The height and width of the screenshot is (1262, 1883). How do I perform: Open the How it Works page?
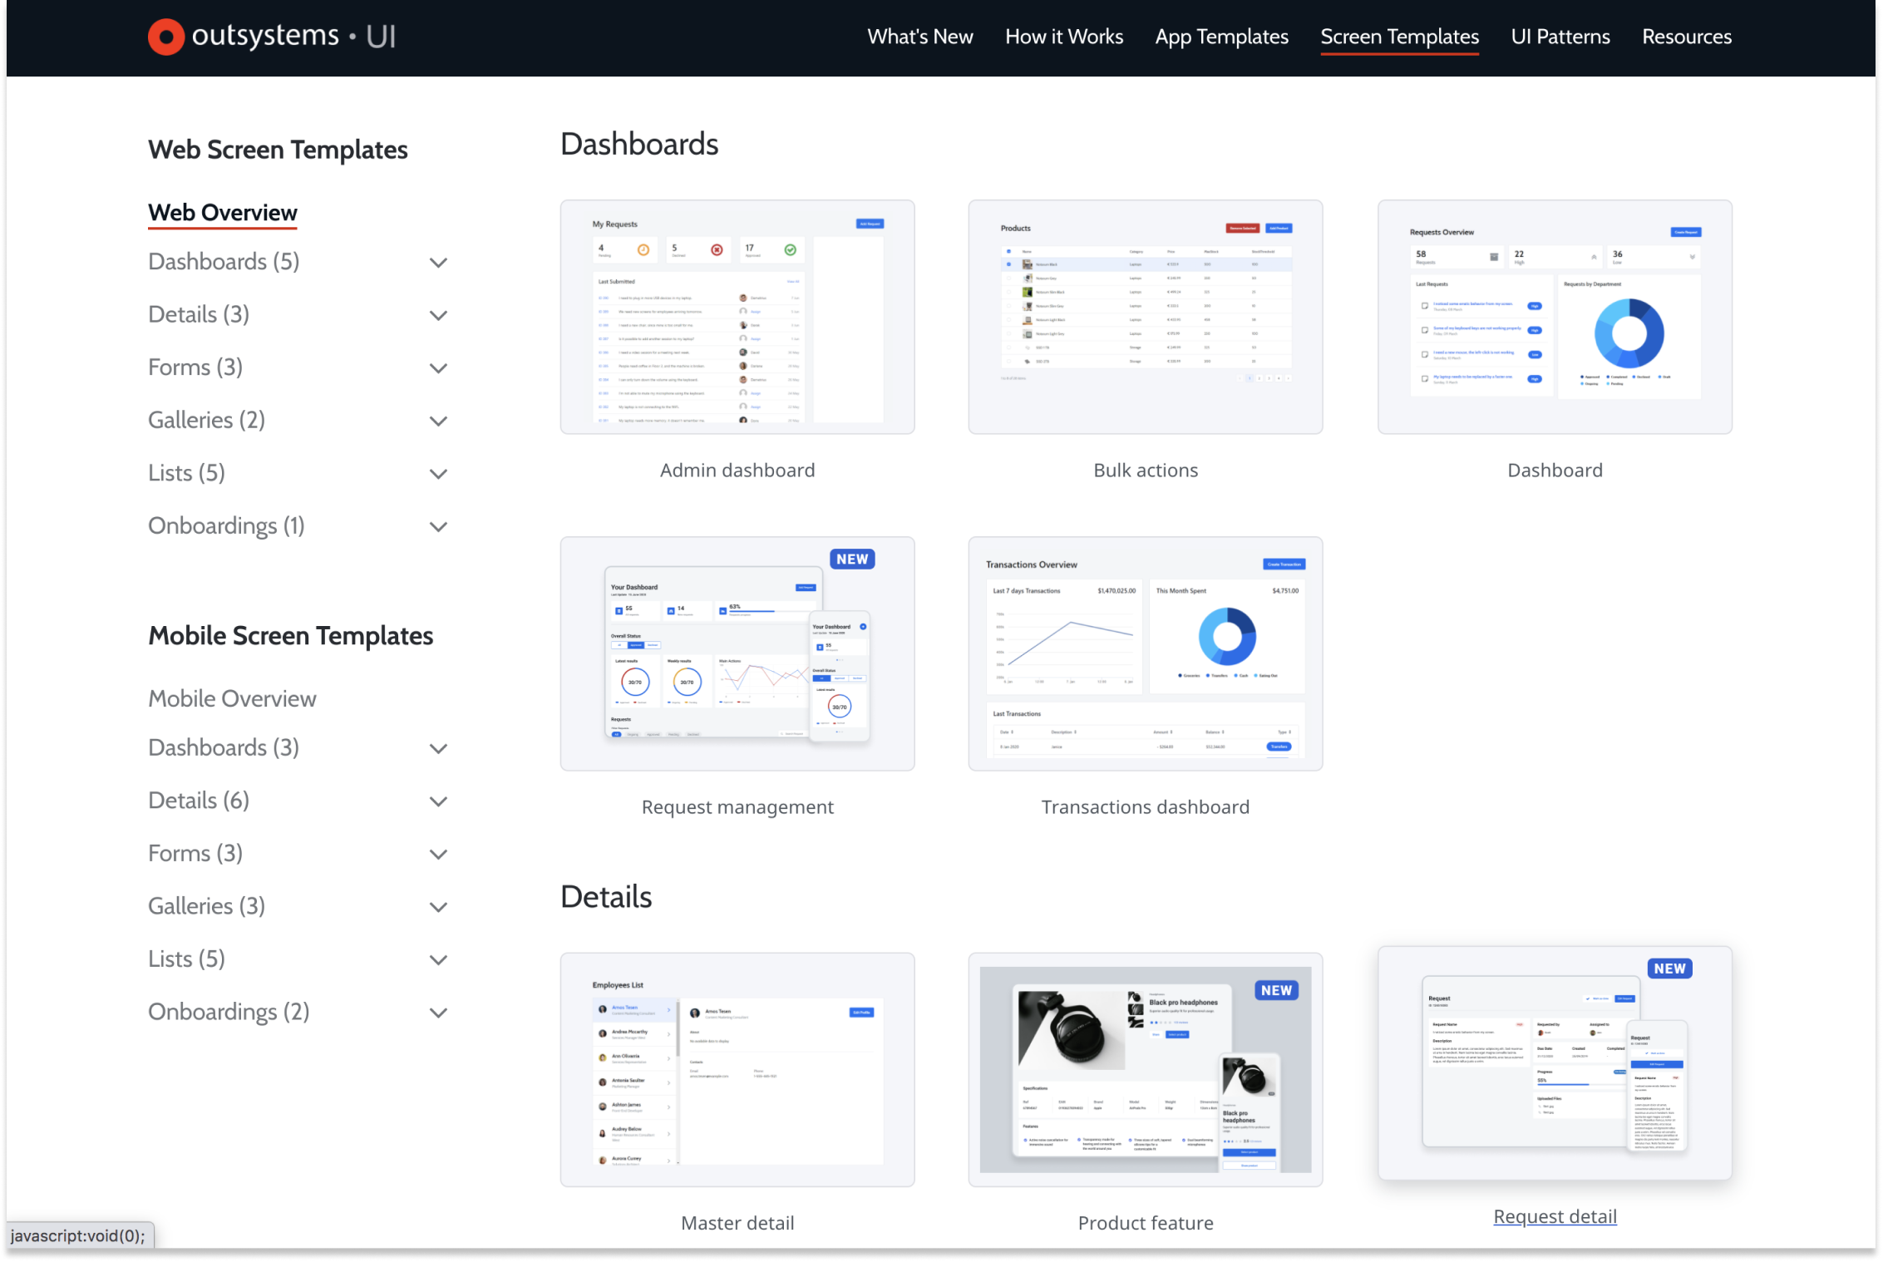tap(1064, 37)
